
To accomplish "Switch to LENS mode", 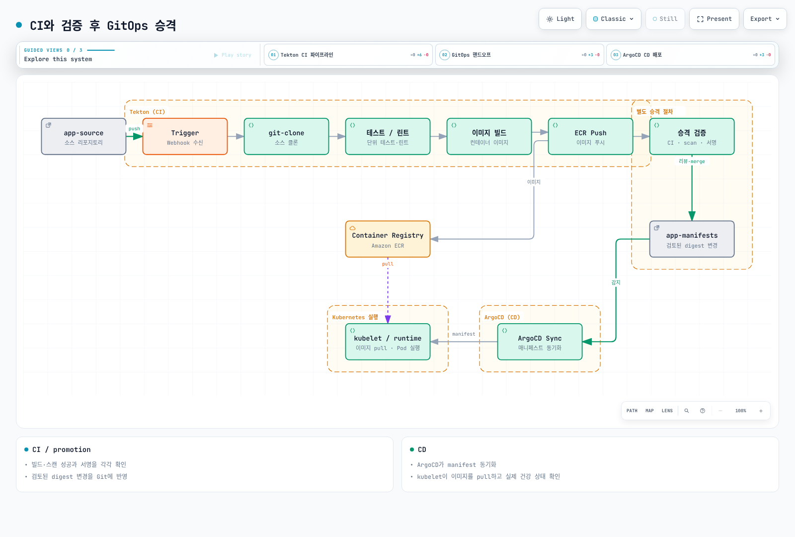I will coord(667,411).
